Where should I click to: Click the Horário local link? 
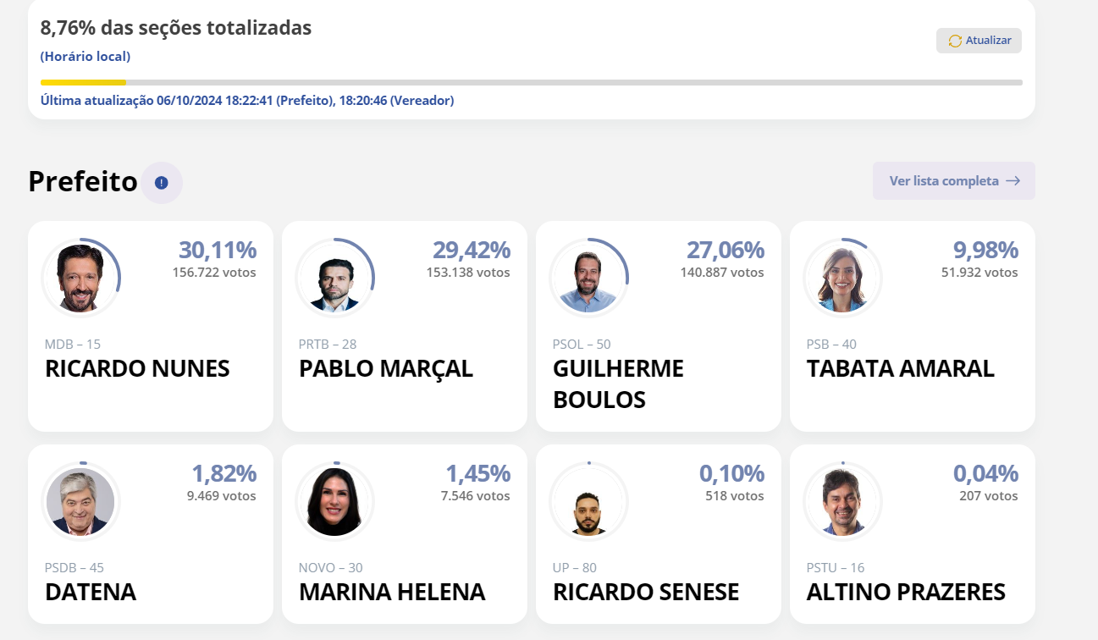[x=86, y=57]
